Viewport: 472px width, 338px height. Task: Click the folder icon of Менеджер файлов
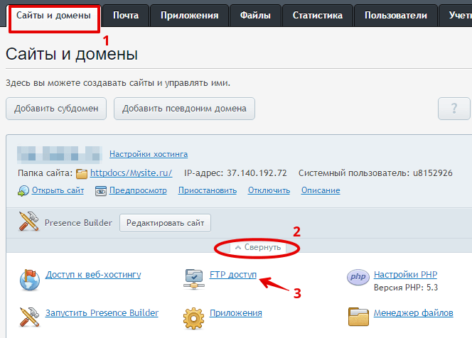coord(358,317)
